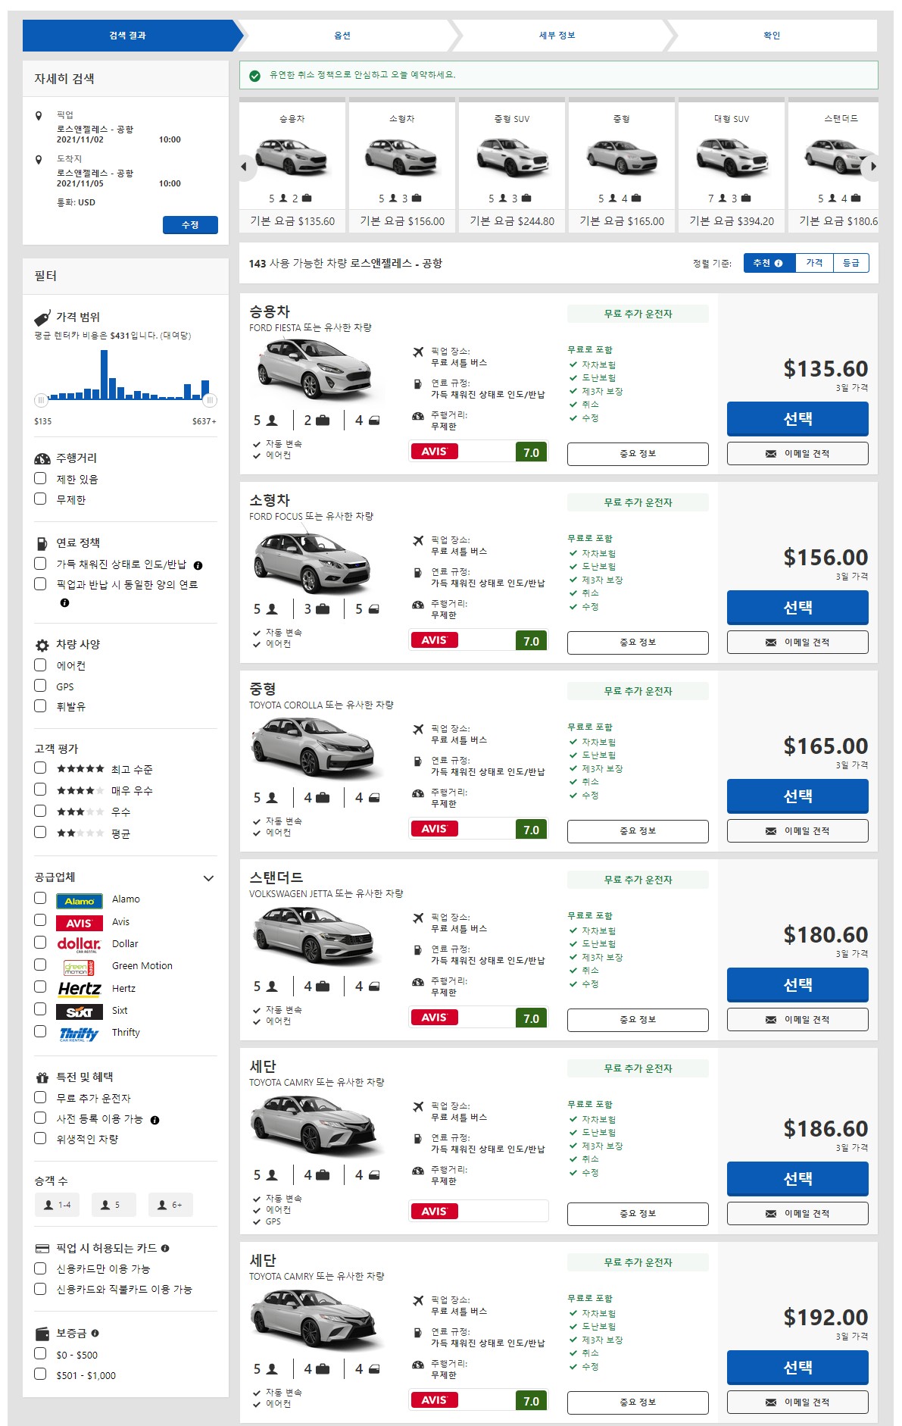The height and width of the screenshot is (1426, 902).
Task: Enable the GPS vehicle spec filter
Action: (41, 685)
